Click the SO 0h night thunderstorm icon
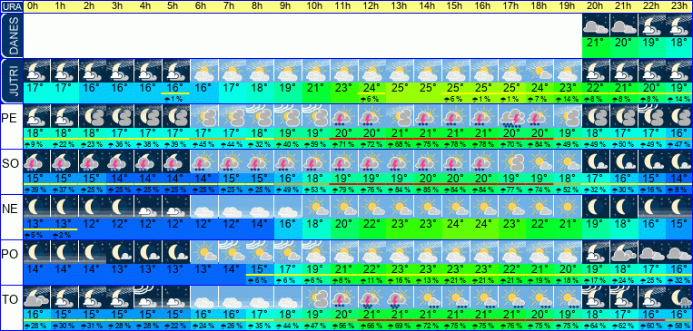 pos(36,161)
